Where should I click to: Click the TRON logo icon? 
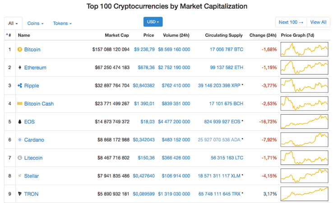click(x=20, y=194)
